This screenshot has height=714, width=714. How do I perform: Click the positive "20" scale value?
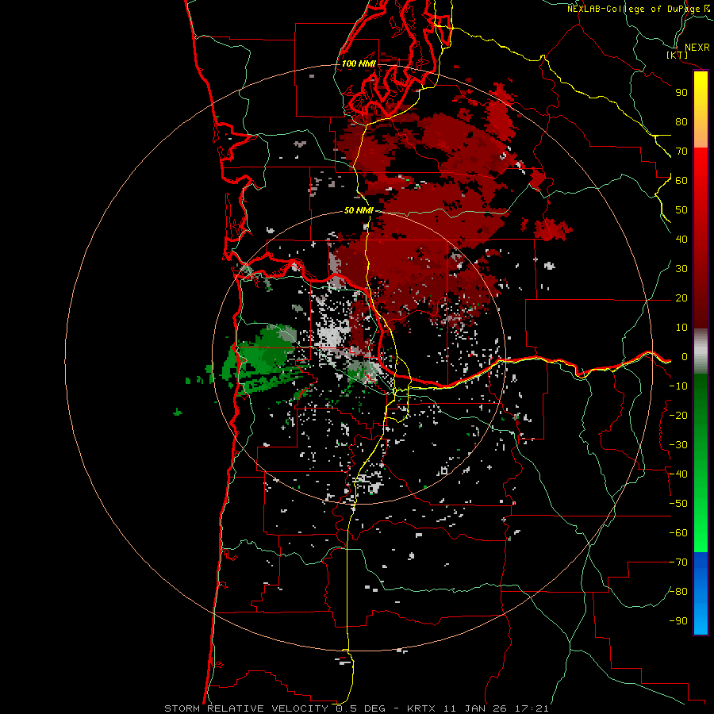tap(681, 298)
